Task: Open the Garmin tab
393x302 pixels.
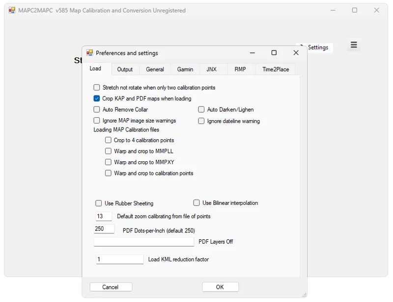Action: click(185, 69)
